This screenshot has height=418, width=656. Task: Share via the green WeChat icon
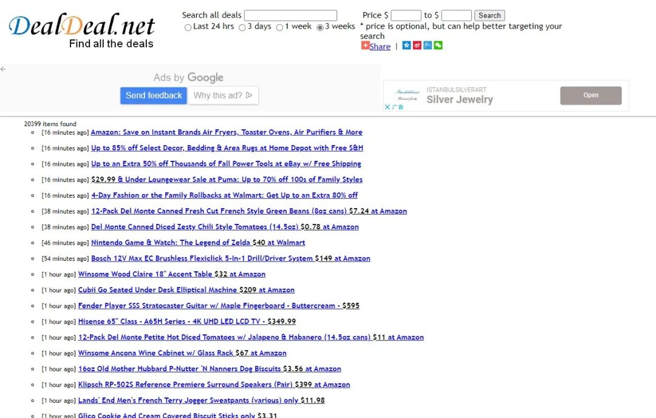(x=438, y=45)
